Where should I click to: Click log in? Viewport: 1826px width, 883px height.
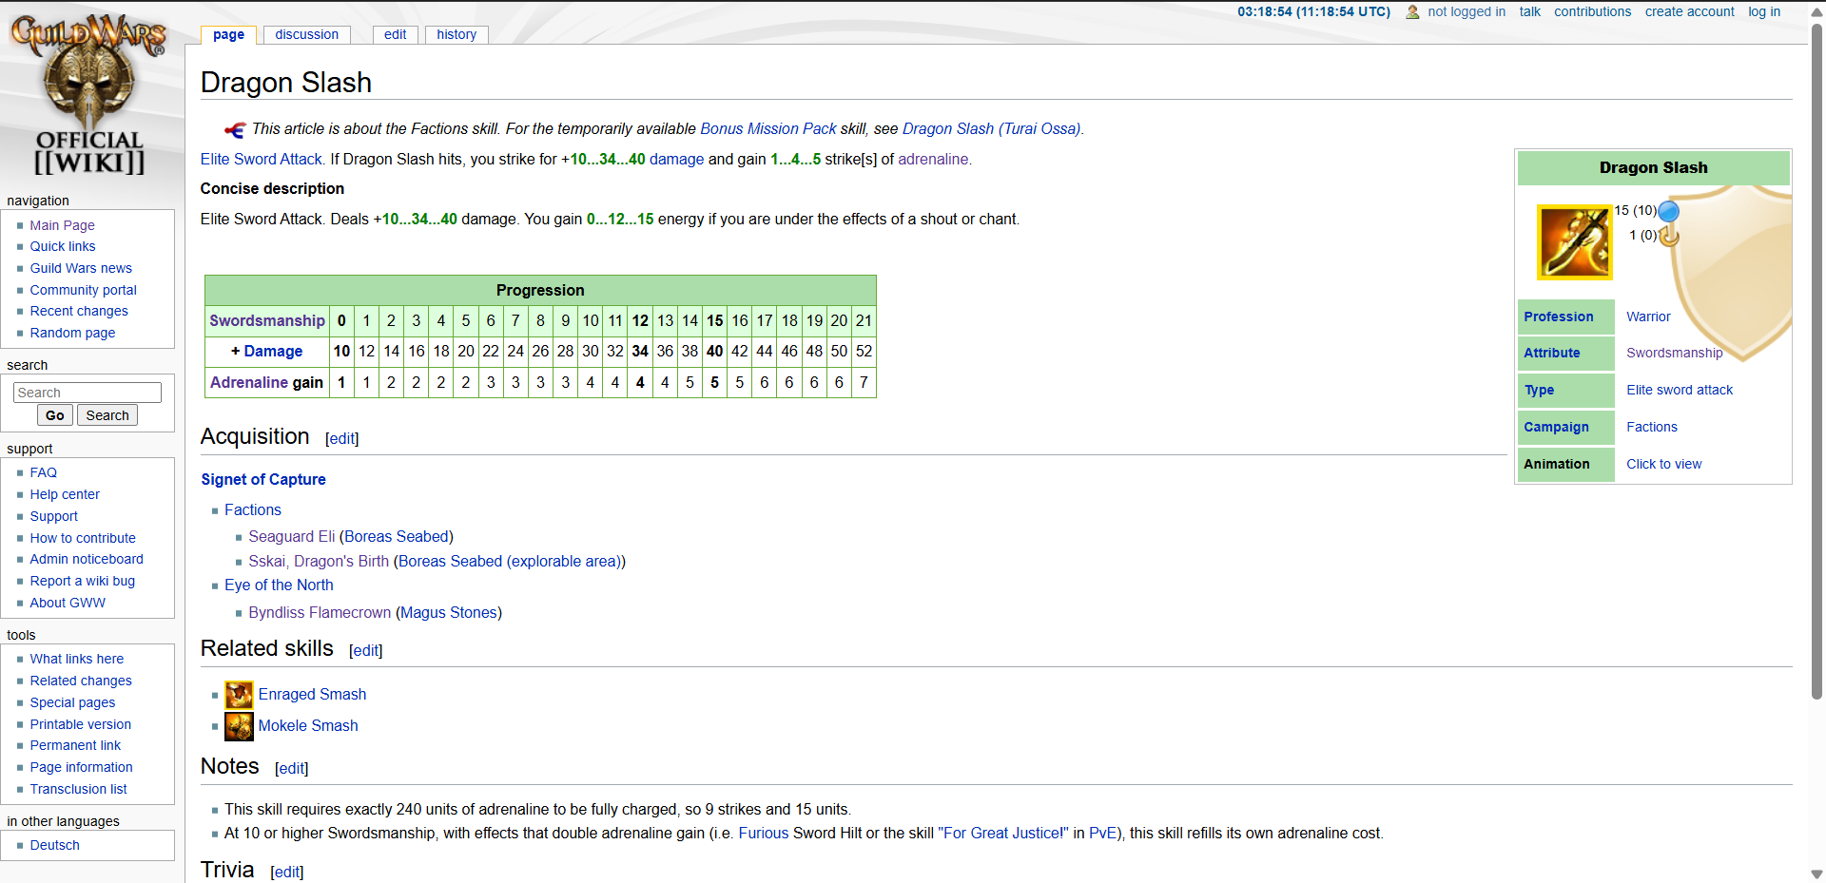pos(1764,11)
